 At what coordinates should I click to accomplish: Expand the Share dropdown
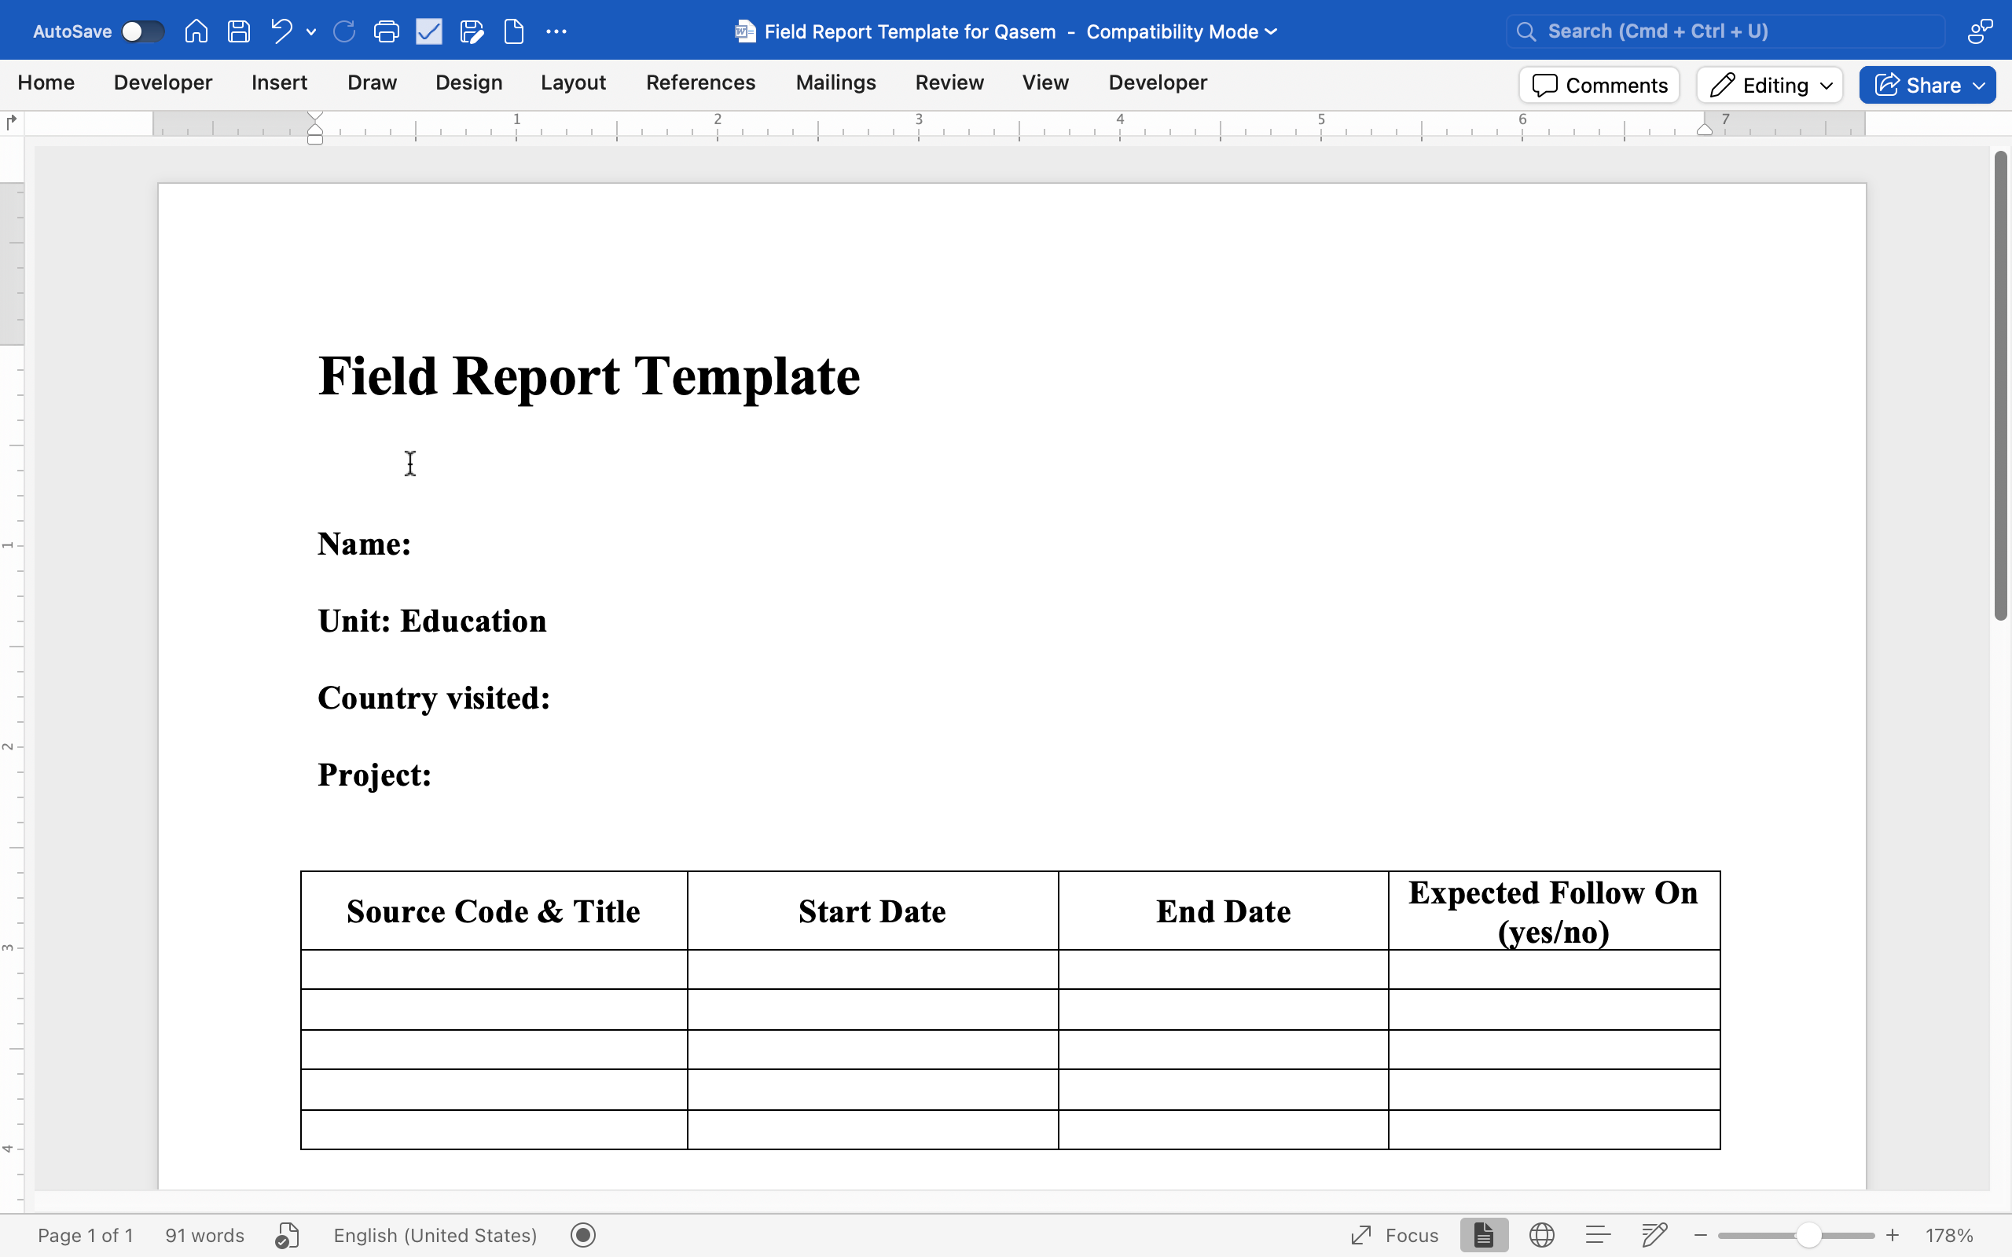[x=1979, y=85]
